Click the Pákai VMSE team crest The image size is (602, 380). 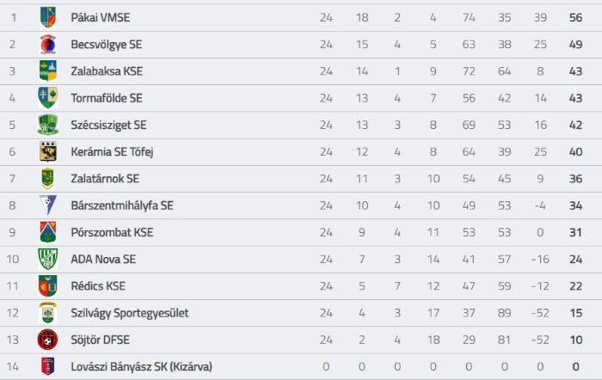pyautogui.click(x=48, y=17)
